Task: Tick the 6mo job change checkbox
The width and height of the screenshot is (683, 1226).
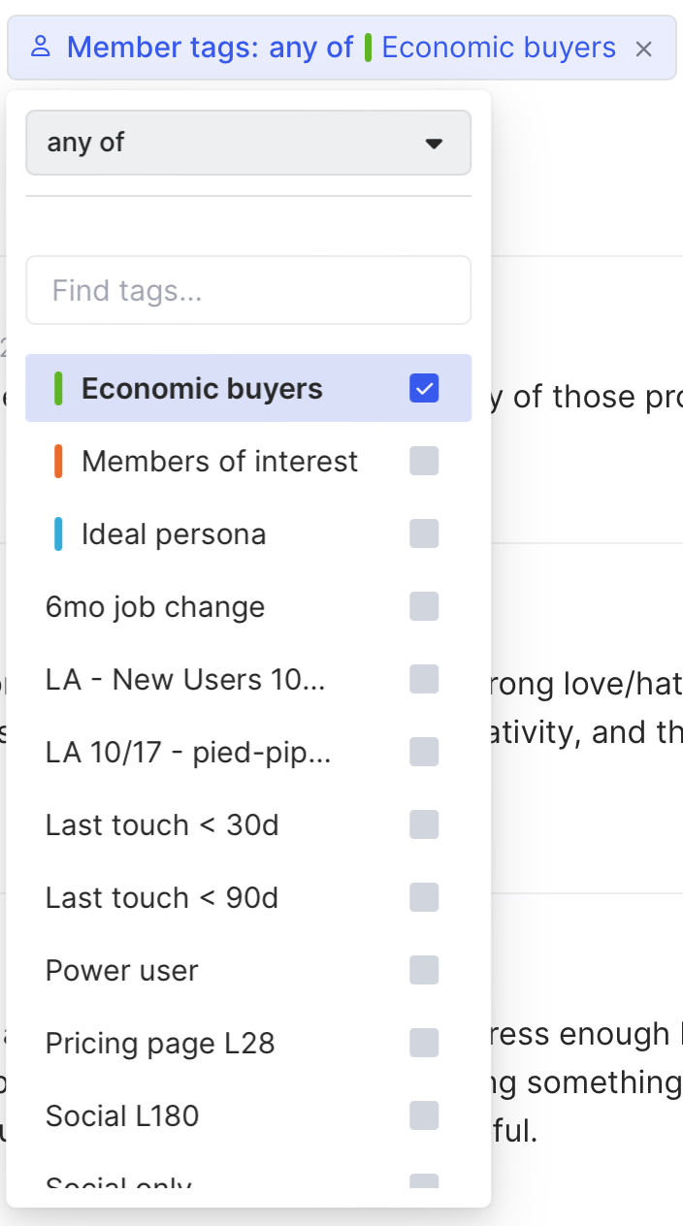Action: 424,606
